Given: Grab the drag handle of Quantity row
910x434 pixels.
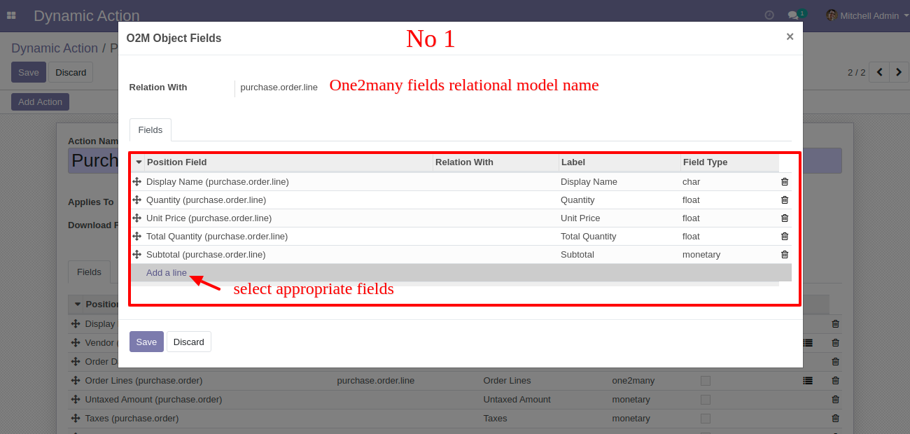Looking at the screenshot, I should (137, 199).
